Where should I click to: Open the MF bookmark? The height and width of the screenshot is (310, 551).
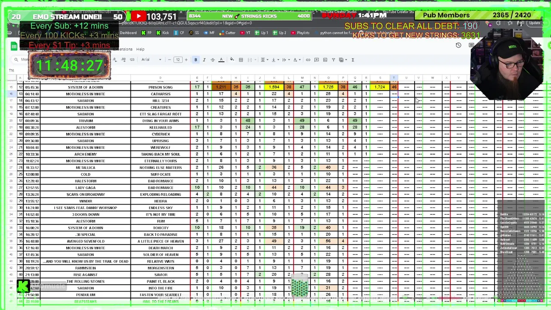coord(209,33)
